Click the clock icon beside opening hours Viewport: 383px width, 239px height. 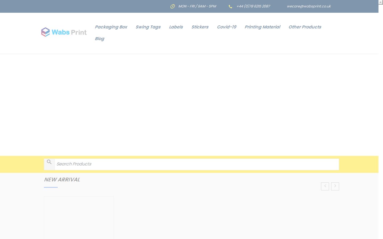pyautogui.click(x=173, y=6)
